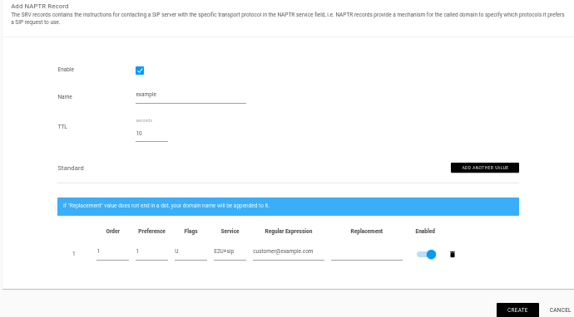This screenshot has width=574, height=317.
Task: Click the ADD ANOTHER VALUE button
Action: click(485, 168)
